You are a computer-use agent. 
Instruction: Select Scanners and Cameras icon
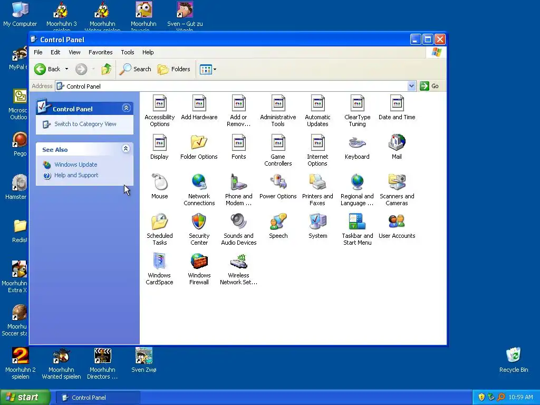397,182
